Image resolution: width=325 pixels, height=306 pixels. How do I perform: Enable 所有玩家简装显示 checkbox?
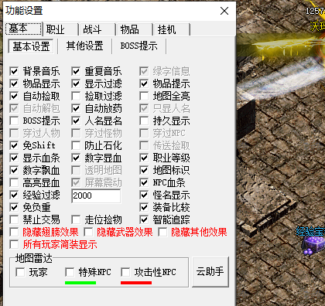click(x=14, y=244)
